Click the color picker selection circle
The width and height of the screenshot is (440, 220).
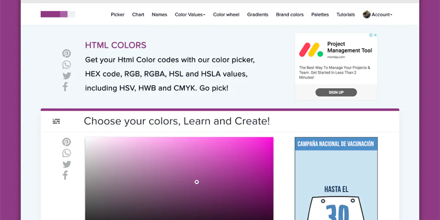(x=197, y=182)
